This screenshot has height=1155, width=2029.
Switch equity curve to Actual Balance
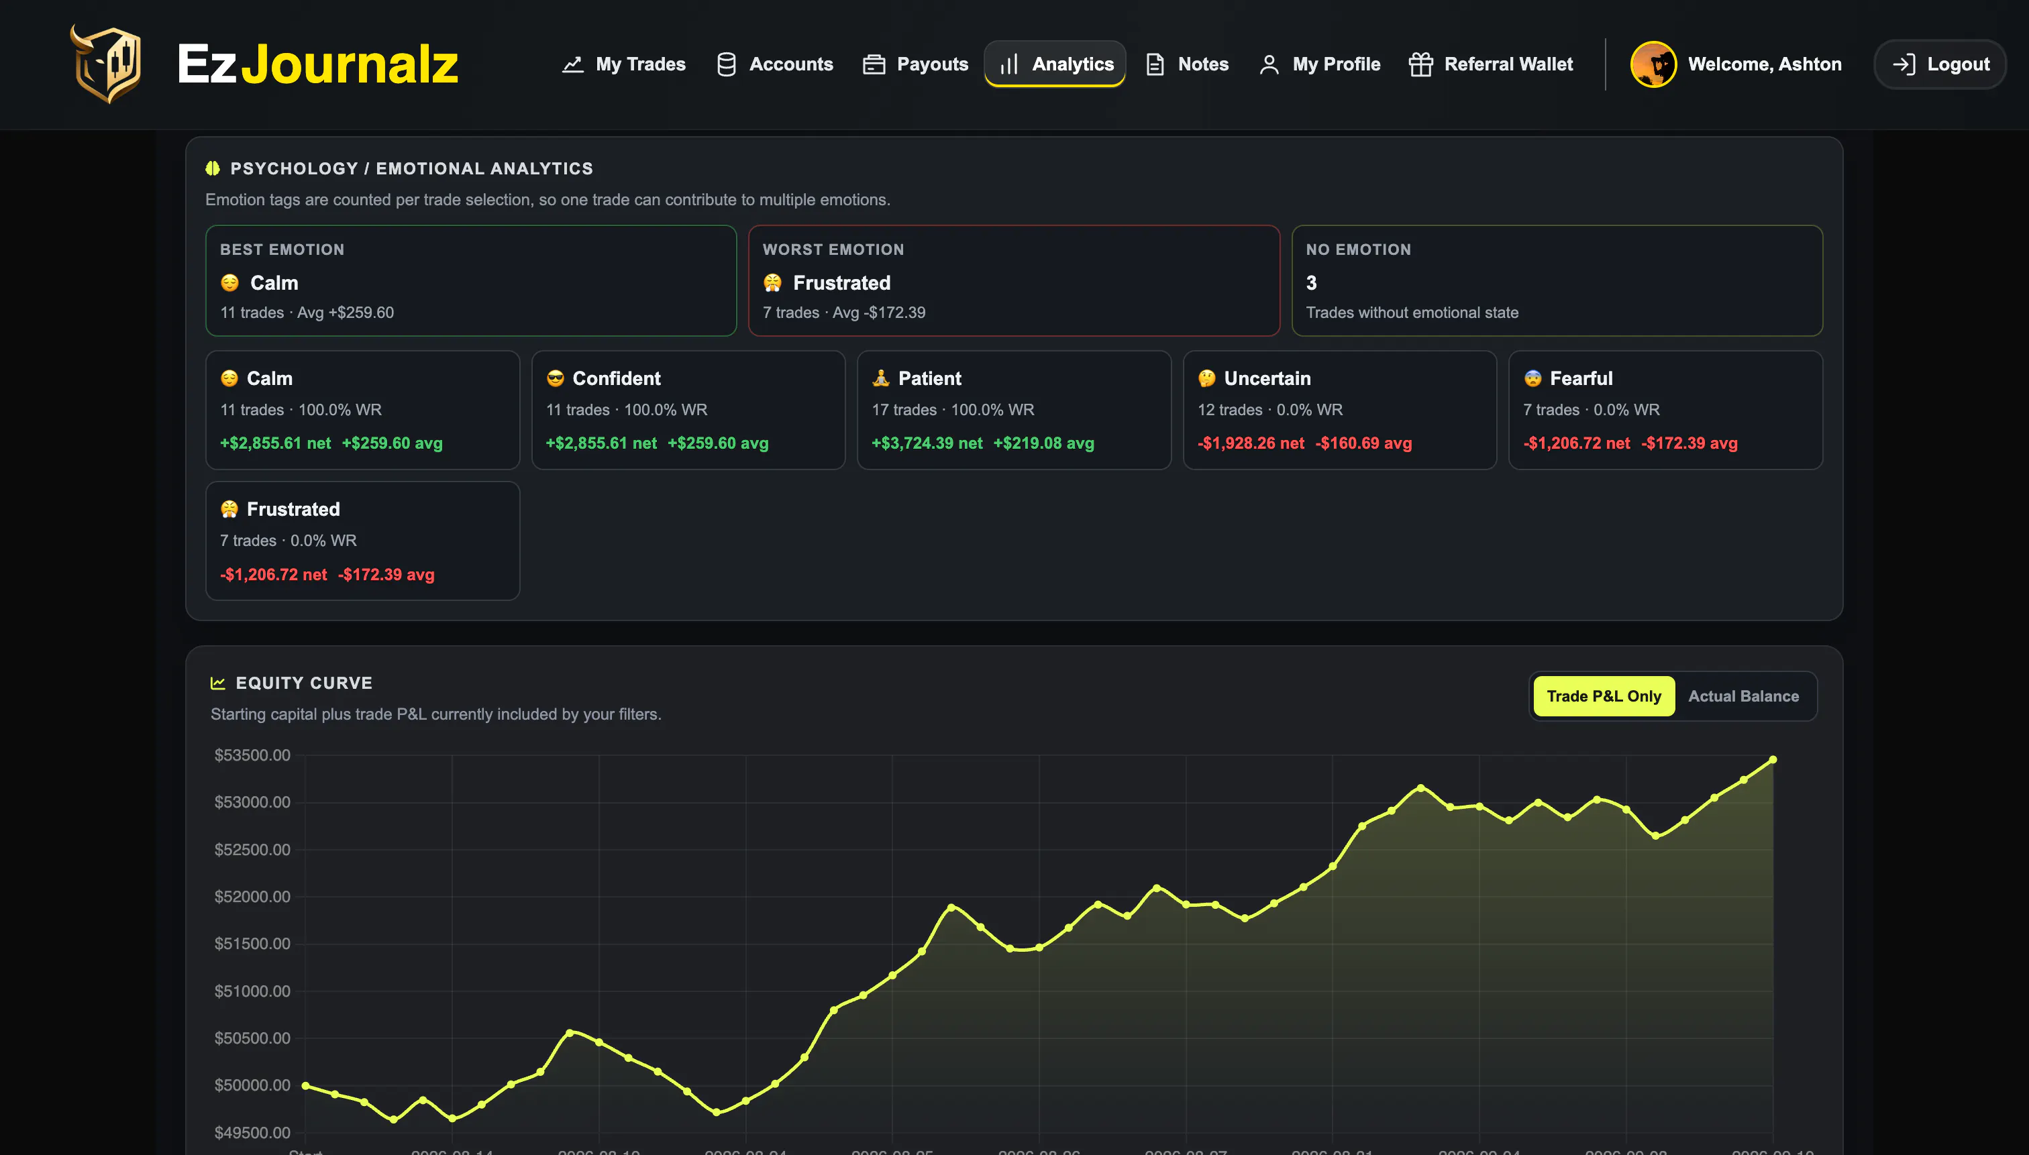click(x=1743, y=696)
